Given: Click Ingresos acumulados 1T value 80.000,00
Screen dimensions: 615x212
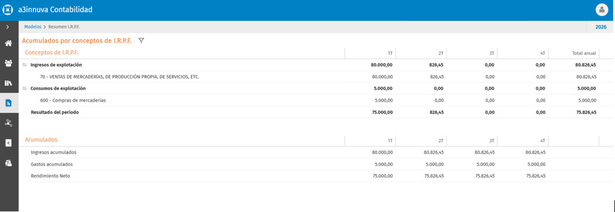Looking at the screenshot, I should pos(382,152).
